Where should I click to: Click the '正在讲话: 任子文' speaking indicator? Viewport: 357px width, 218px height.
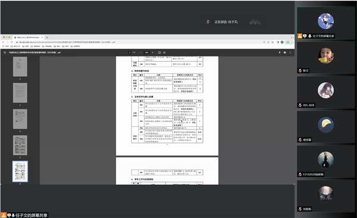click(x=226, y=22)
